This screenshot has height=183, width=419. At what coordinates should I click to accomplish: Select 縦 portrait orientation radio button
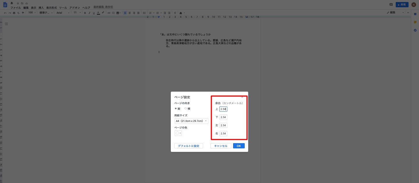(x=176, y=109)
